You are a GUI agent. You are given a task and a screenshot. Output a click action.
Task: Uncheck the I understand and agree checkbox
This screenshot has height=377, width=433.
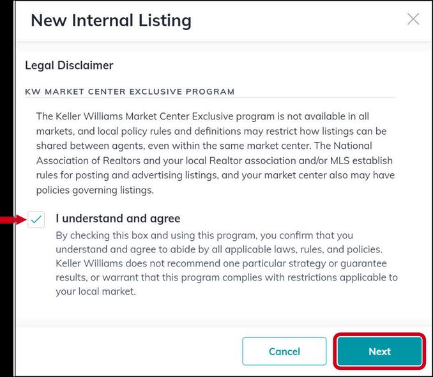[x=36, y=219]
